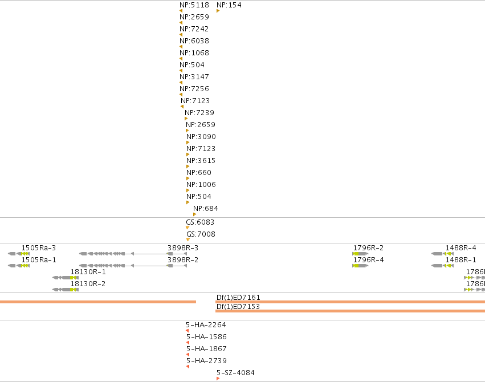Click the 3898R-3 label

(183, 248)
